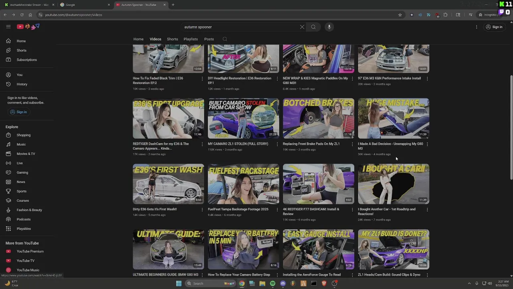Viewport: 513px width, 289px height.
Task: Open the YouTube hamburger guide menu
Action: coord(8,27)
